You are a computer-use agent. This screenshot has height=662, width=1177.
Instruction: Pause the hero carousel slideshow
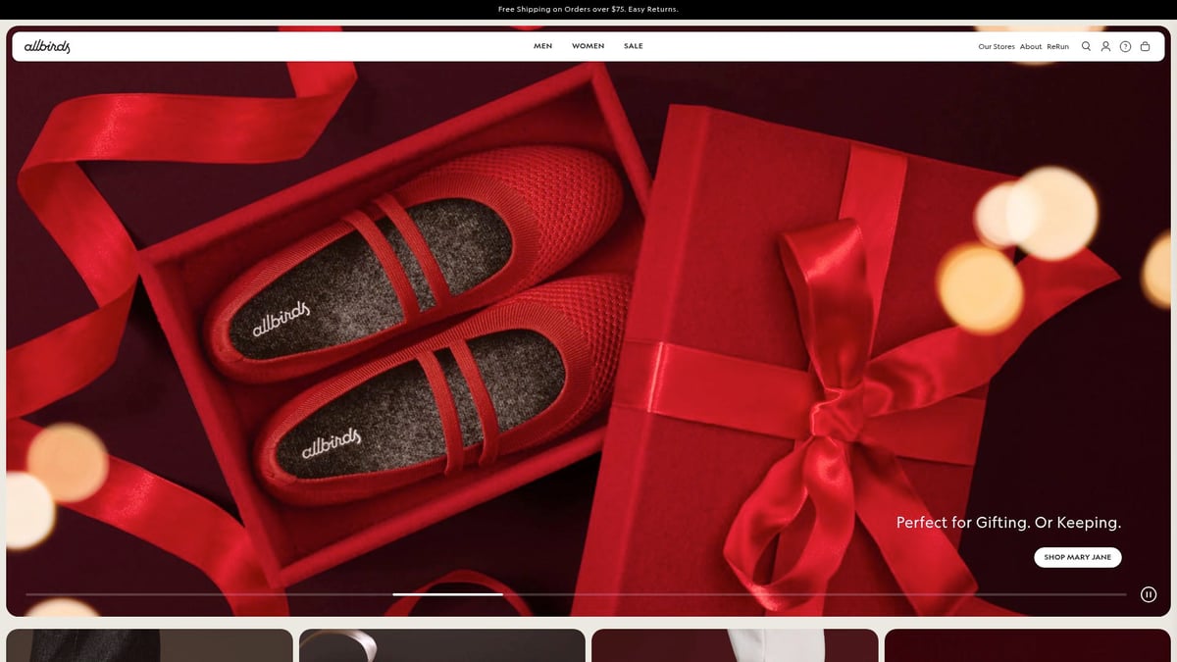point(1149,594)
